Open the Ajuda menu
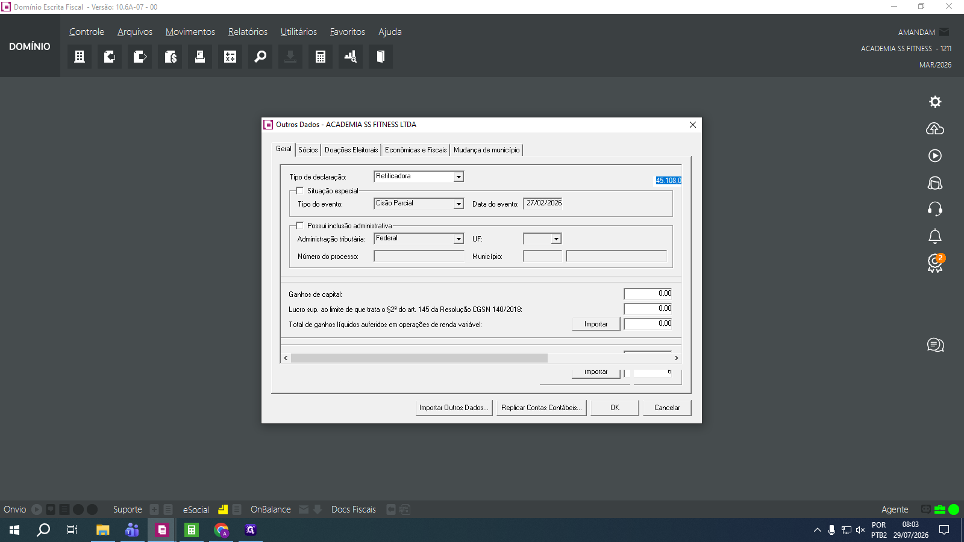Viewport: 964px width, 542px height. 390,32
